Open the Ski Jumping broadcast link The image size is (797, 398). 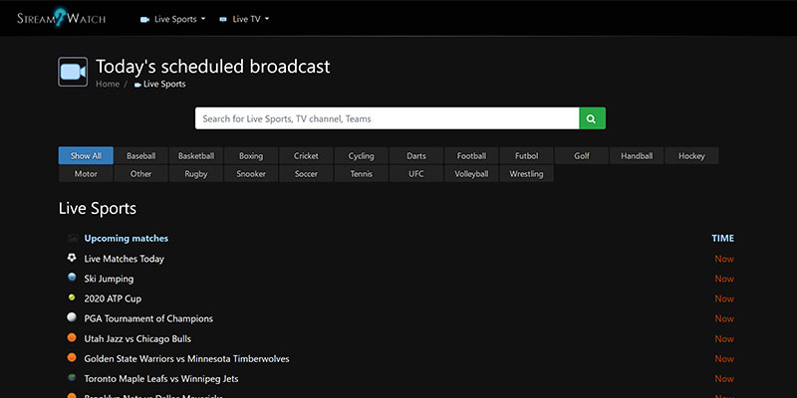(x=109, y=279)
